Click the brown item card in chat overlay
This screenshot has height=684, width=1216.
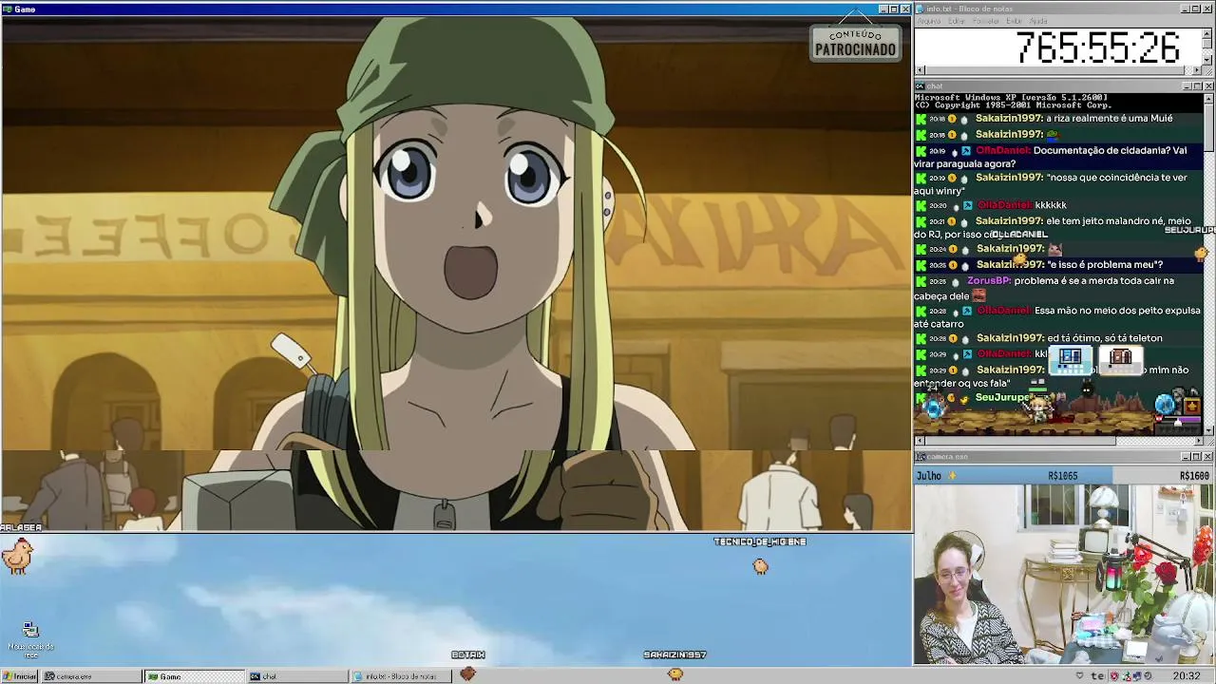click(x=1121, y=359)
